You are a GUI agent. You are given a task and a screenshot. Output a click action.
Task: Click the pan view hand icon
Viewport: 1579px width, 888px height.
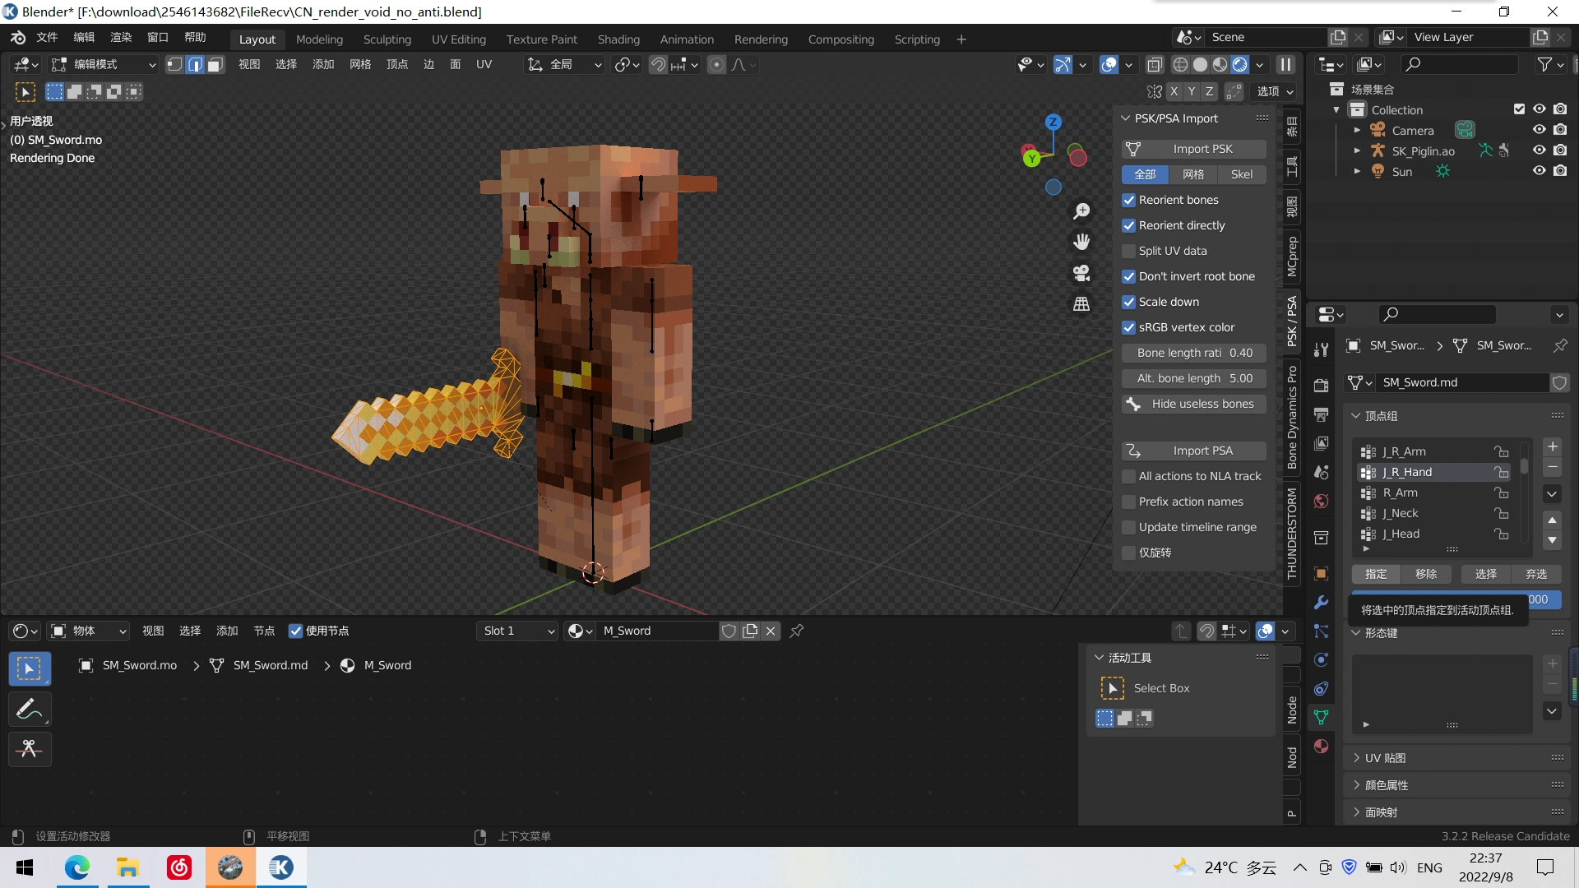pyautogui.click(x=1081, y=242)
